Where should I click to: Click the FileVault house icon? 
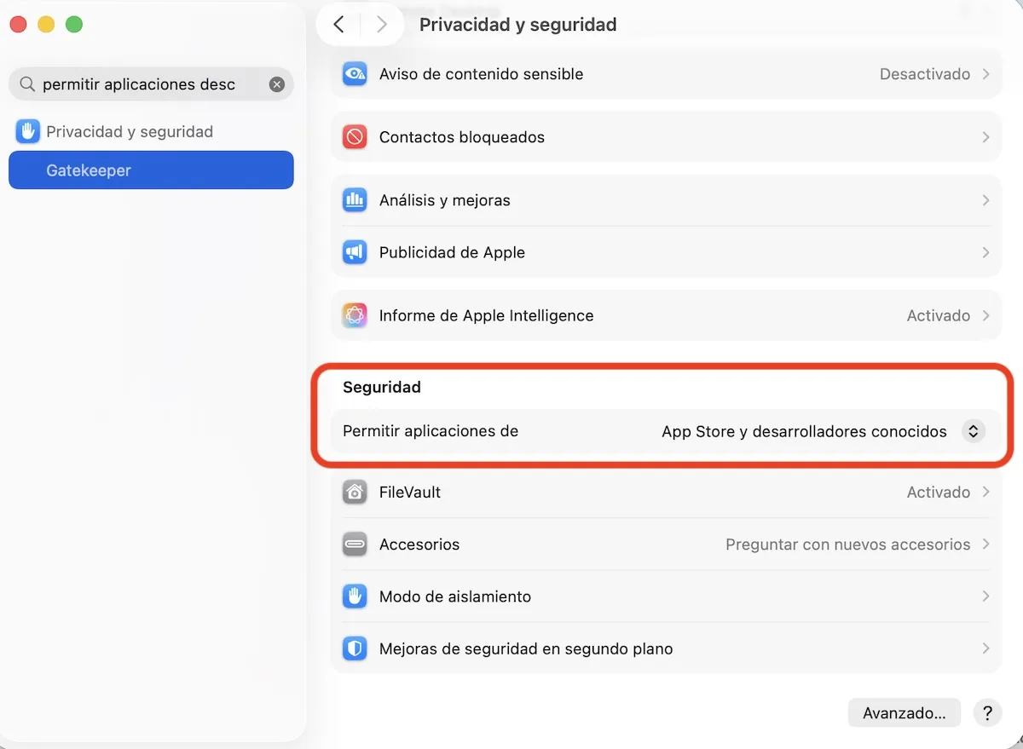tap(355, 493)
